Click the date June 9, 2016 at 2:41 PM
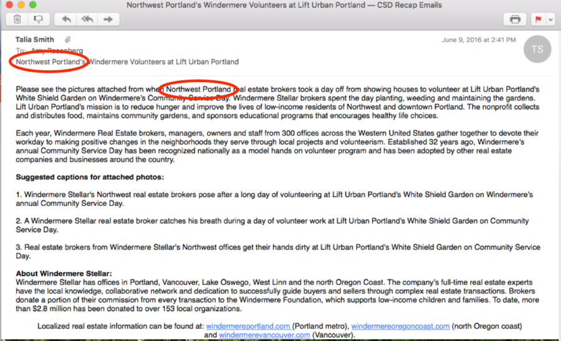The width and height of the screenshot is (561, 341). pos(479,40)
